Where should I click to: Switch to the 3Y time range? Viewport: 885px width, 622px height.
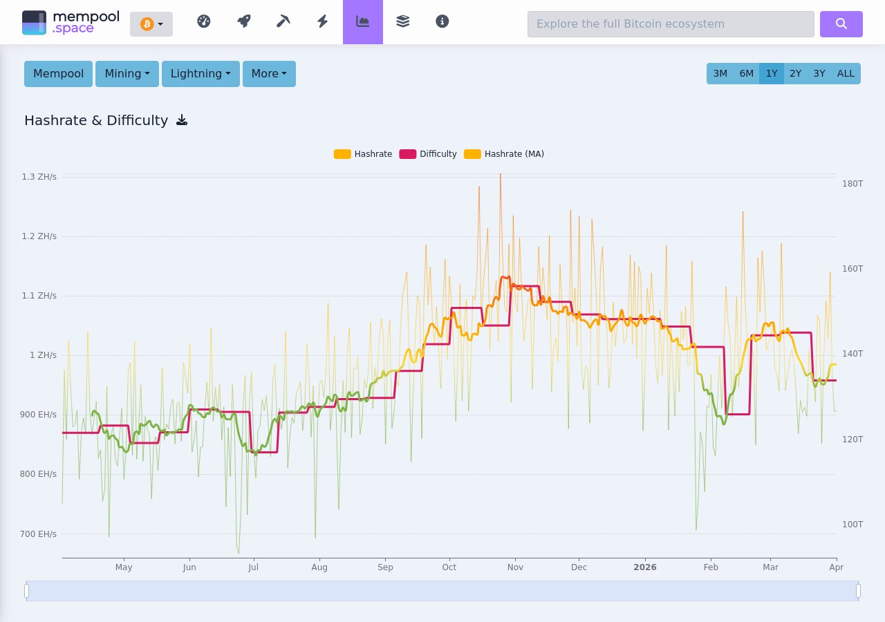[x=819, y=73]
